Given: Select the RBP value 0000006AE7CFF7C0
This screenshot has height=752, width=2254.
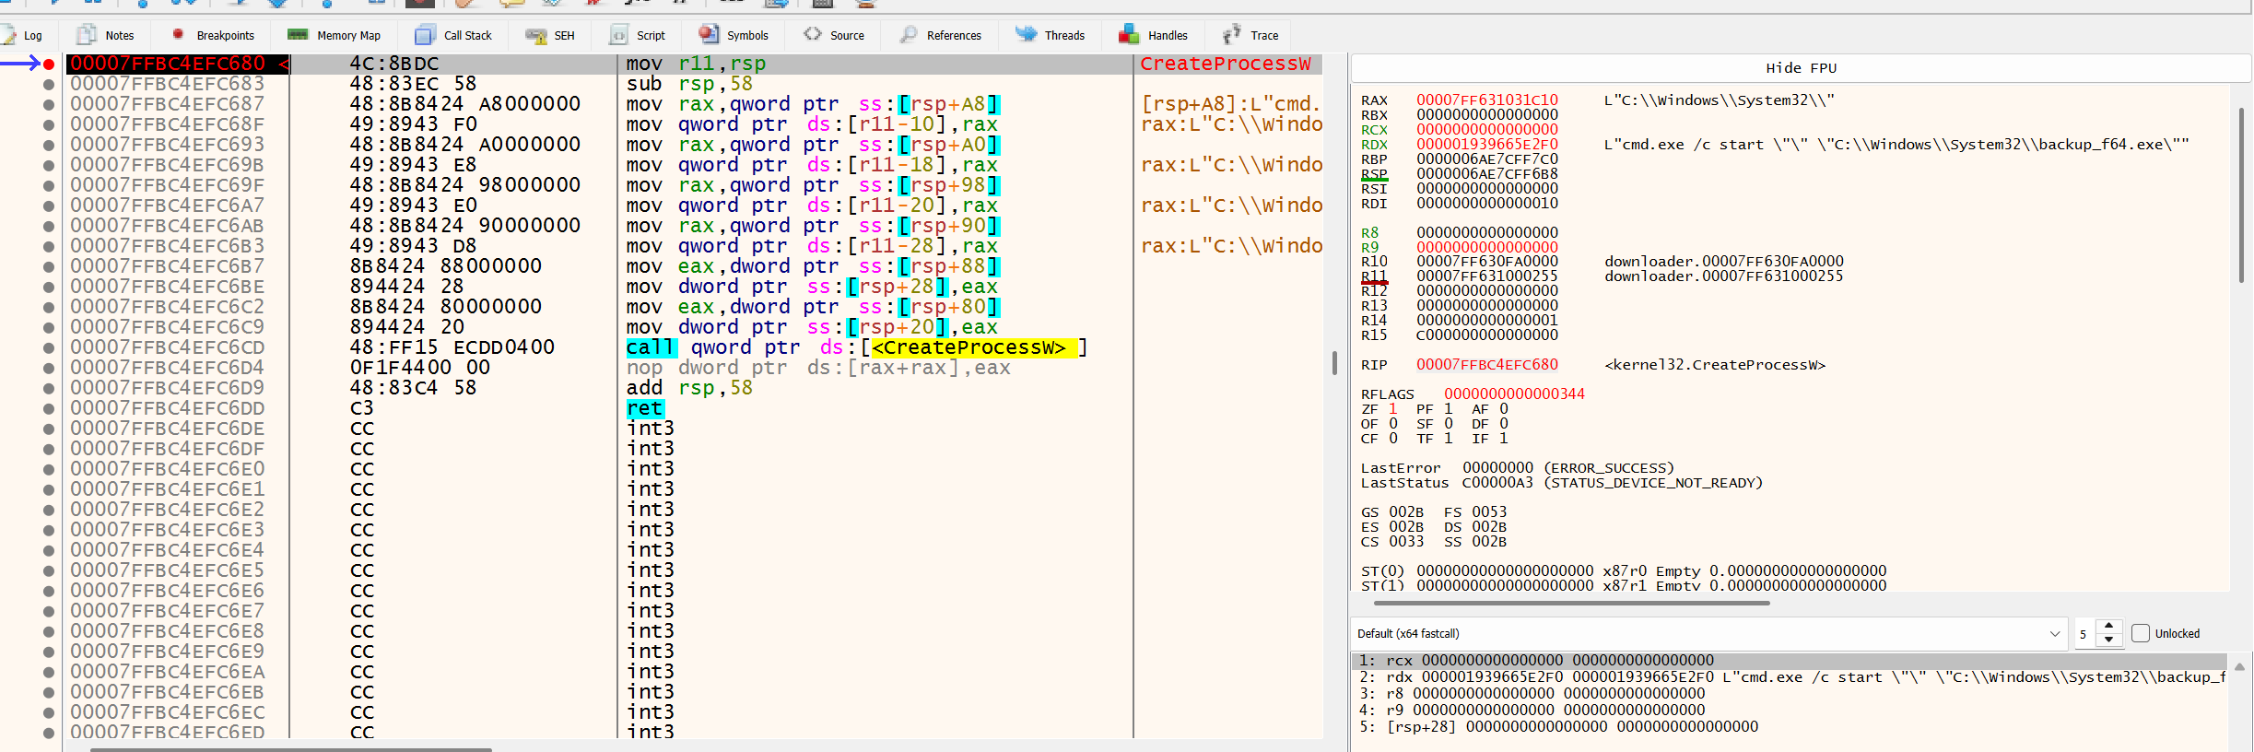Looking at the screenshot, I should click(1486, 159).
